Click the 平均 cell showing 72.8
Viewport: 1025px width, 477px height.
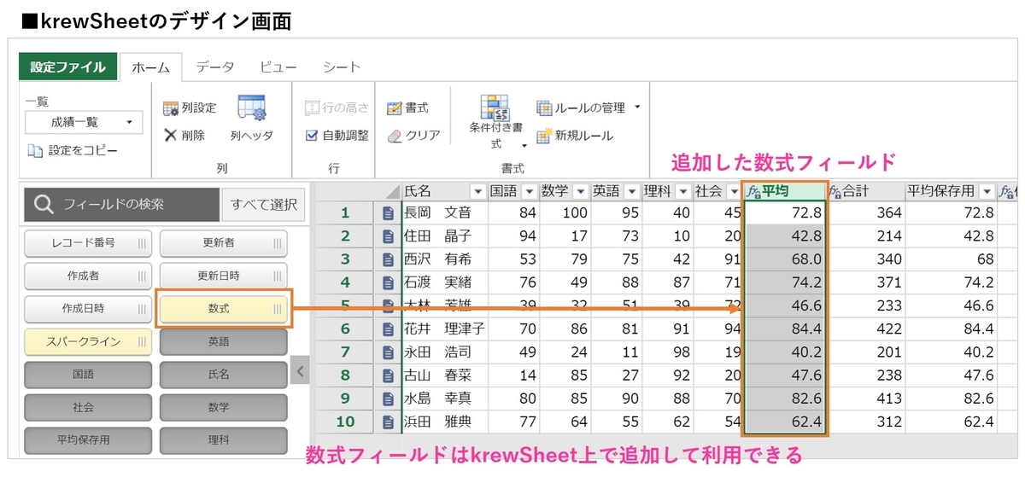click(x=785, y=212)
